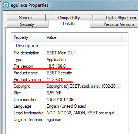Click the ESET Security value

59,73
